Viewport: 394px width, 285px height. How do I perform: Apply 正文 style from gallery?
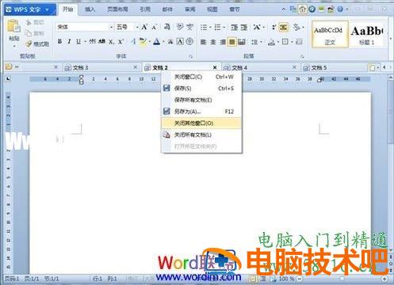click(x=330, y=34)
